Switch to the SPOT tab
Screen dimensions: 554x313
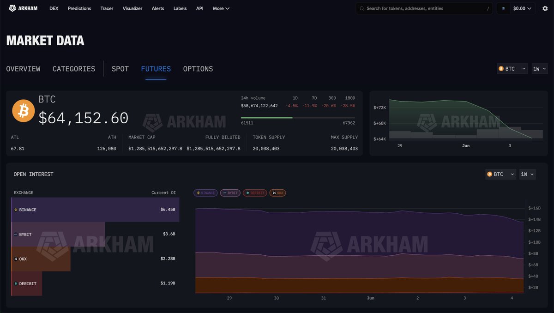[120, 69]
